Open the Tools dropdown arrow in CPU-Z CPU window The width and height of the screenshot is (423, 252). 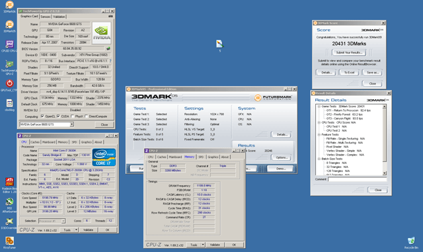(77, 230)
